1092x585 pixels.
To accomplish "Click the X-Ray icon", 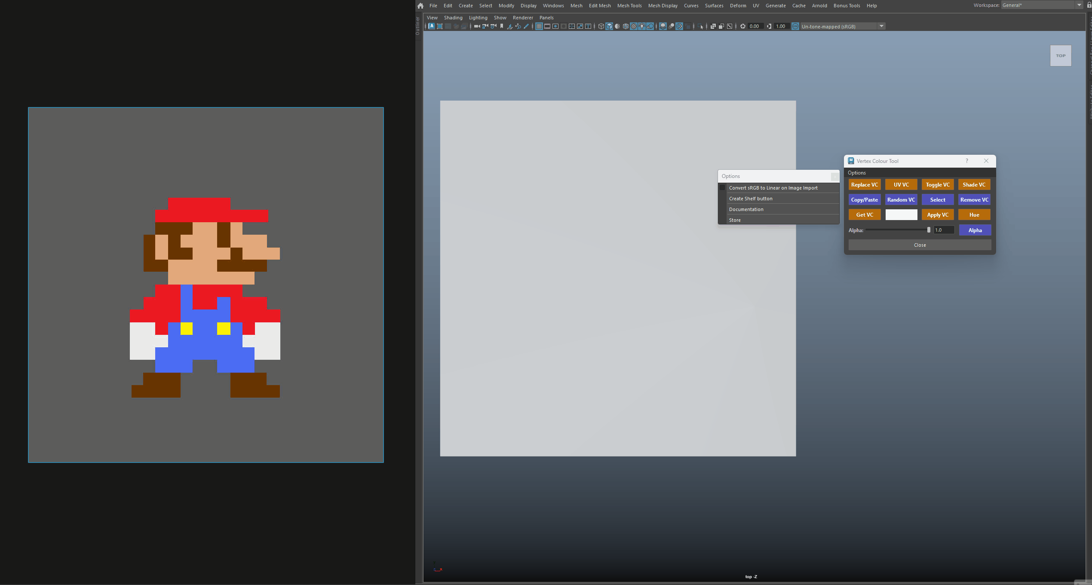I will click(x=713, y=26).
